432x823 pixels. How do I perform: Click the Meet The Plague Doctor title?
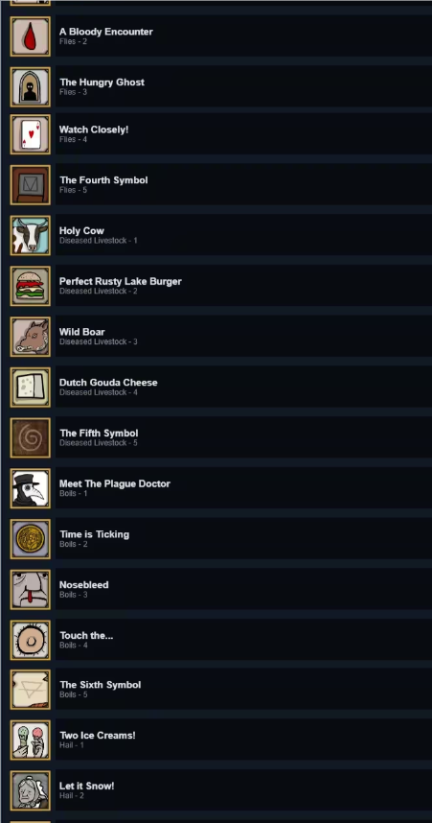click(x=115, y=483)
